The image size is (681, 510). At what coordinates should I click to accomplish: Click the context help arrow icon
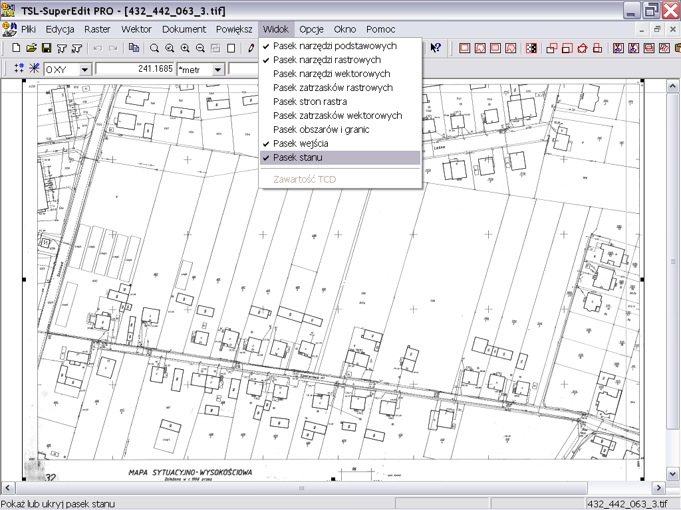pos(436,48)
